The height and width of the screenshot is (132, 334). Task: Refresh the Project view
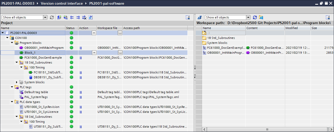(52, 17)
